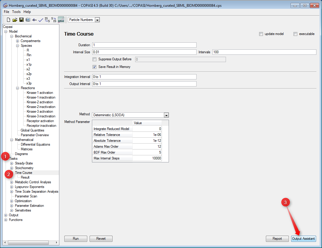This screenshot has width=322, height=248.
Task: Expand the Sensitivities node
Action: click(12, 211)
